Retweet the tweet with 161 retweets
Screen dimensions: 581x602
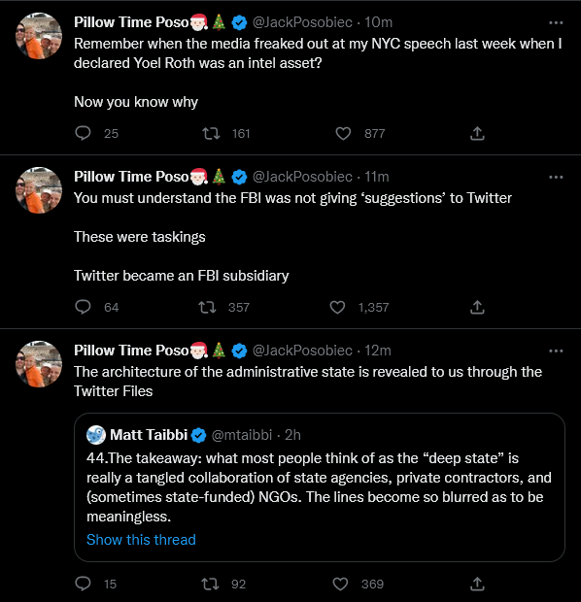click(211, 133)
